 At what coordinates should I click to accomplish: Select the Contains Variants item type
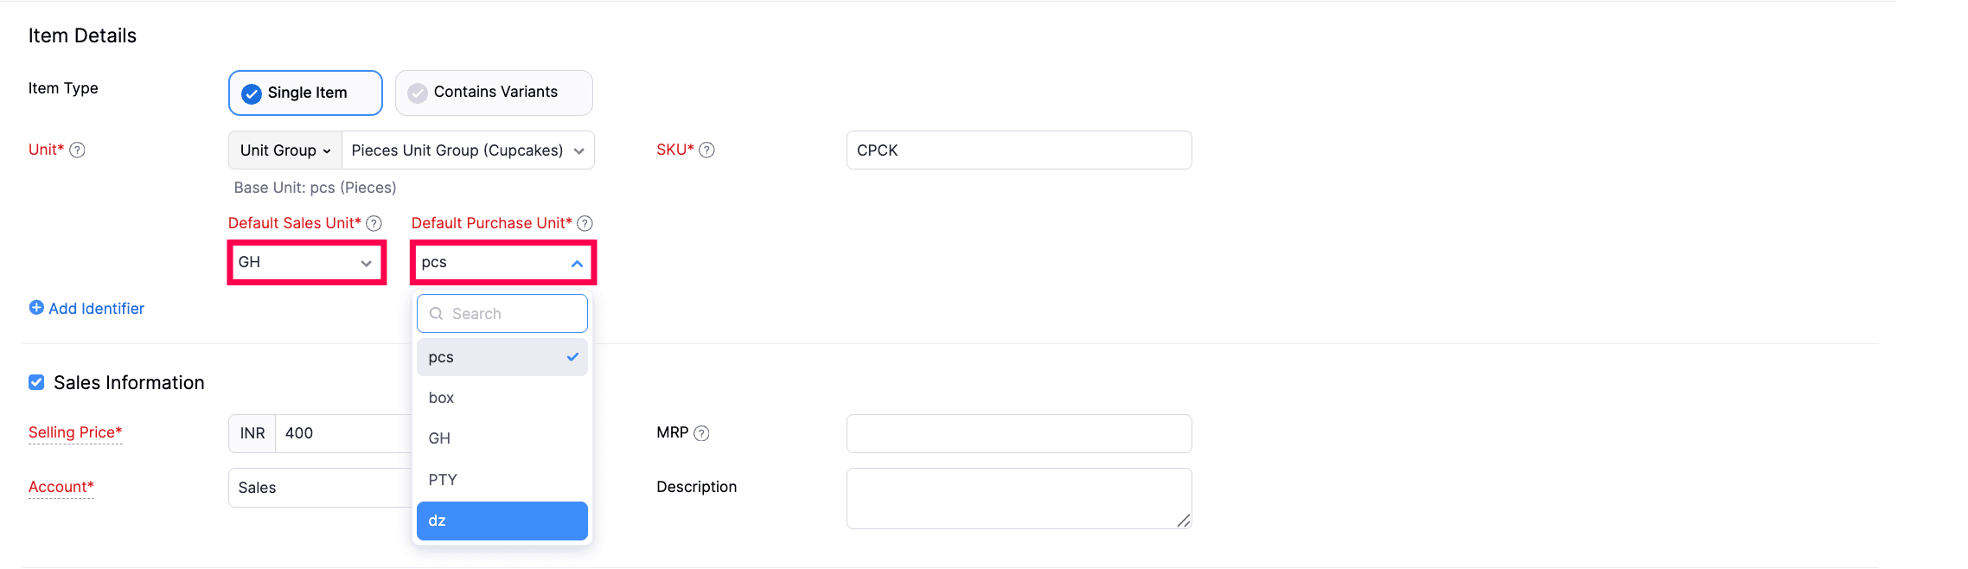(x=493, y=92)
